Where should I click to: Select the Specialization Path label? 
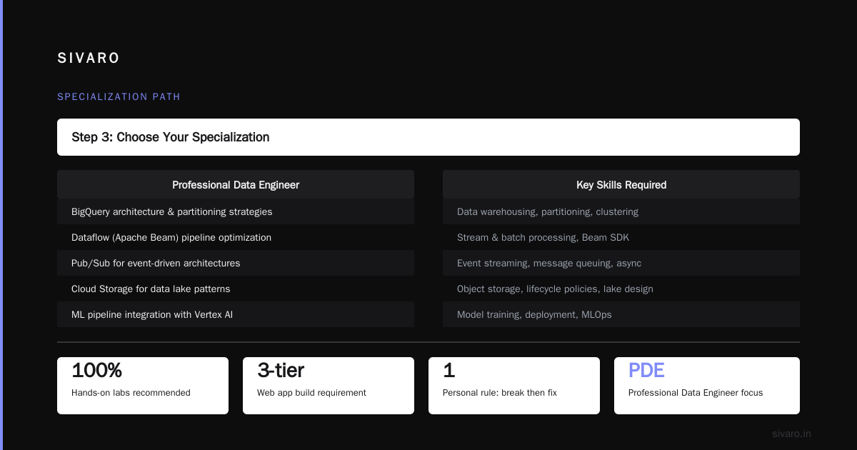pyautogui.click(x=119, y=96)
